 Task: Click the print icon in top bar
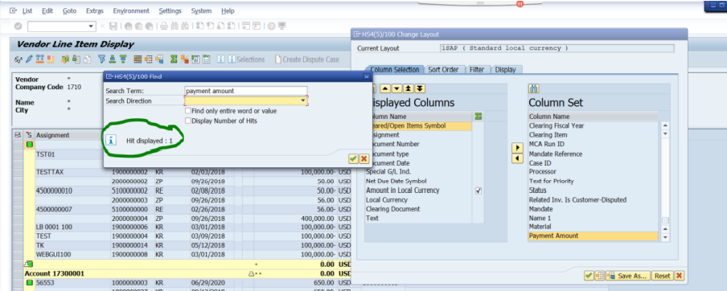(164, 27)
